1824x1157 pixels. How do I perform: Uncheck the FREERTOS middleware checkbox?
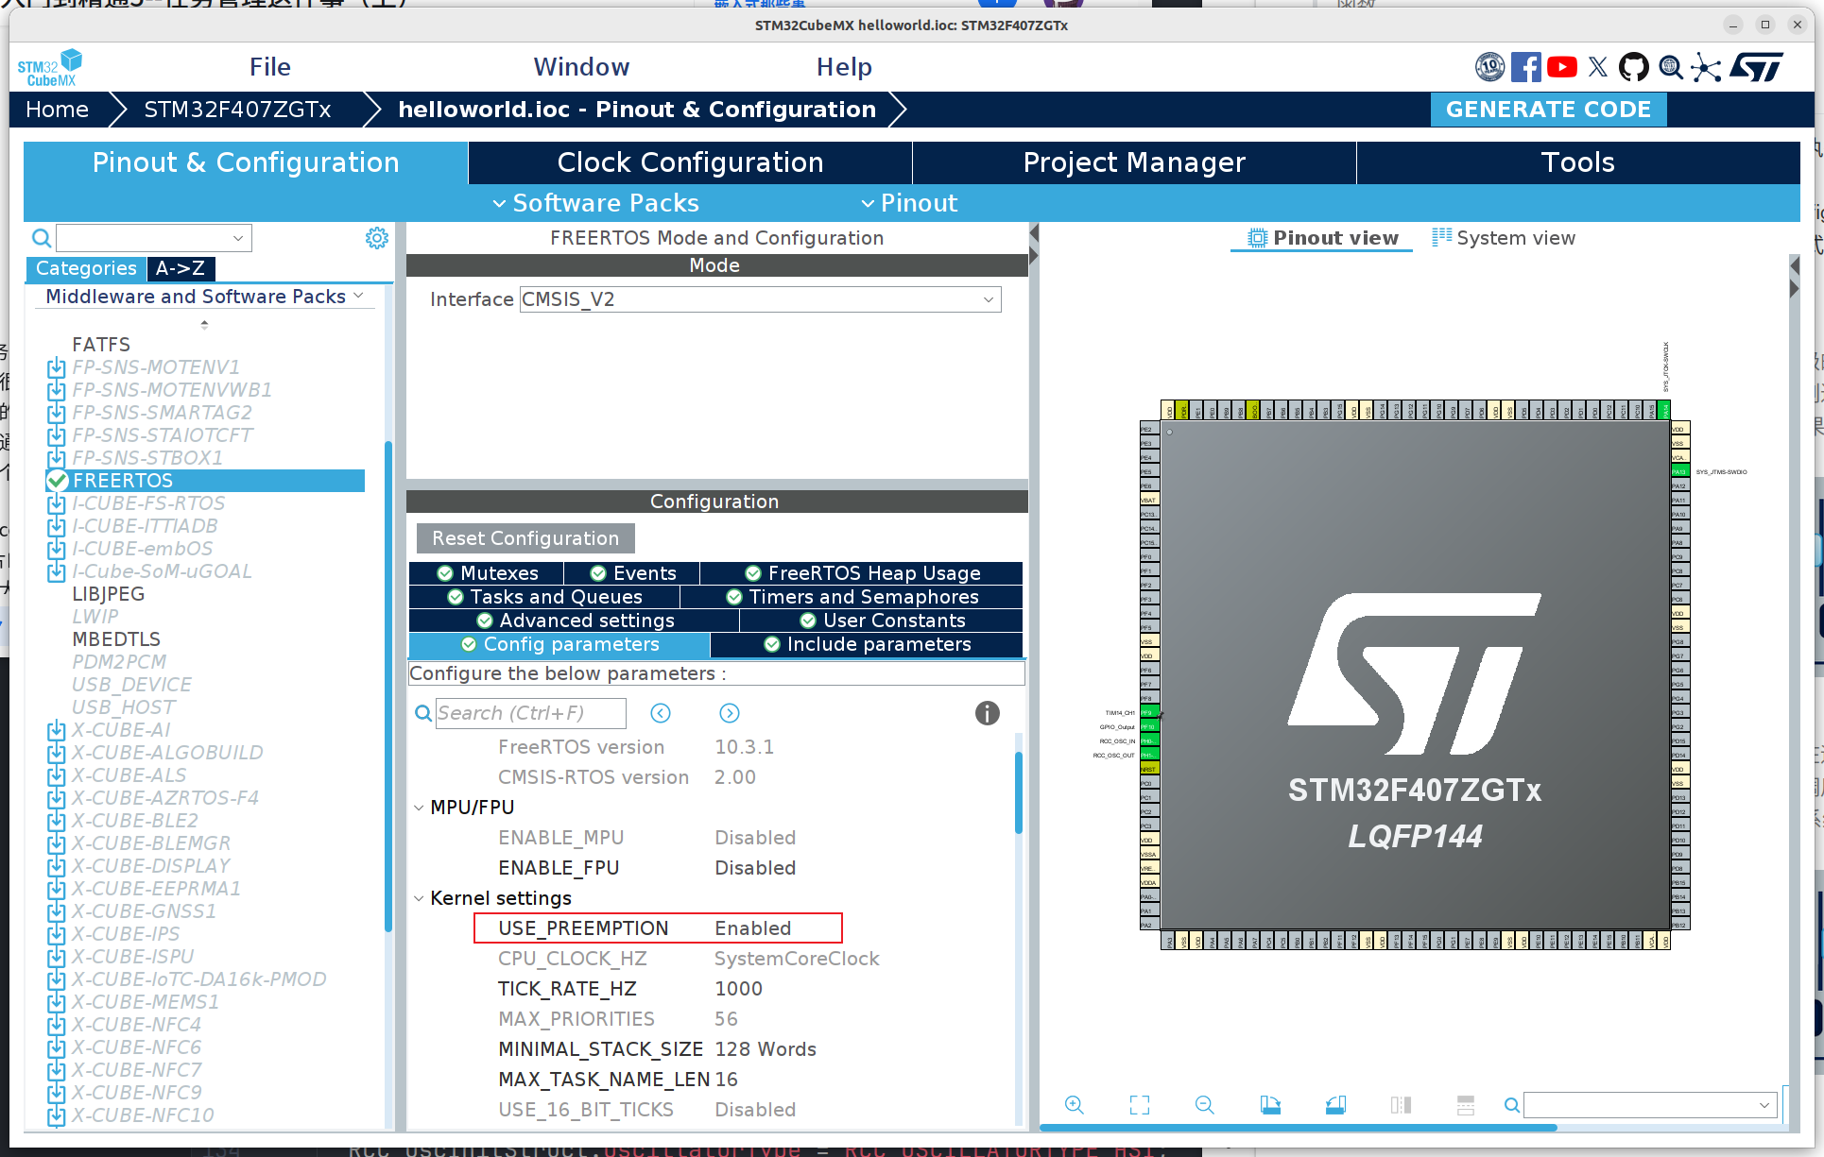pyautogui.click(x=57, y=481)
